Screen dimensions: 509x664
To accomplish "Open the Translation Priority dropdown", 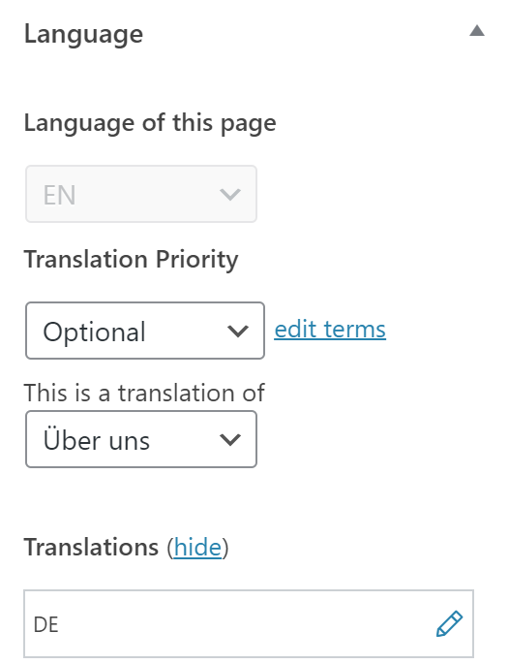I will point(145,331).
